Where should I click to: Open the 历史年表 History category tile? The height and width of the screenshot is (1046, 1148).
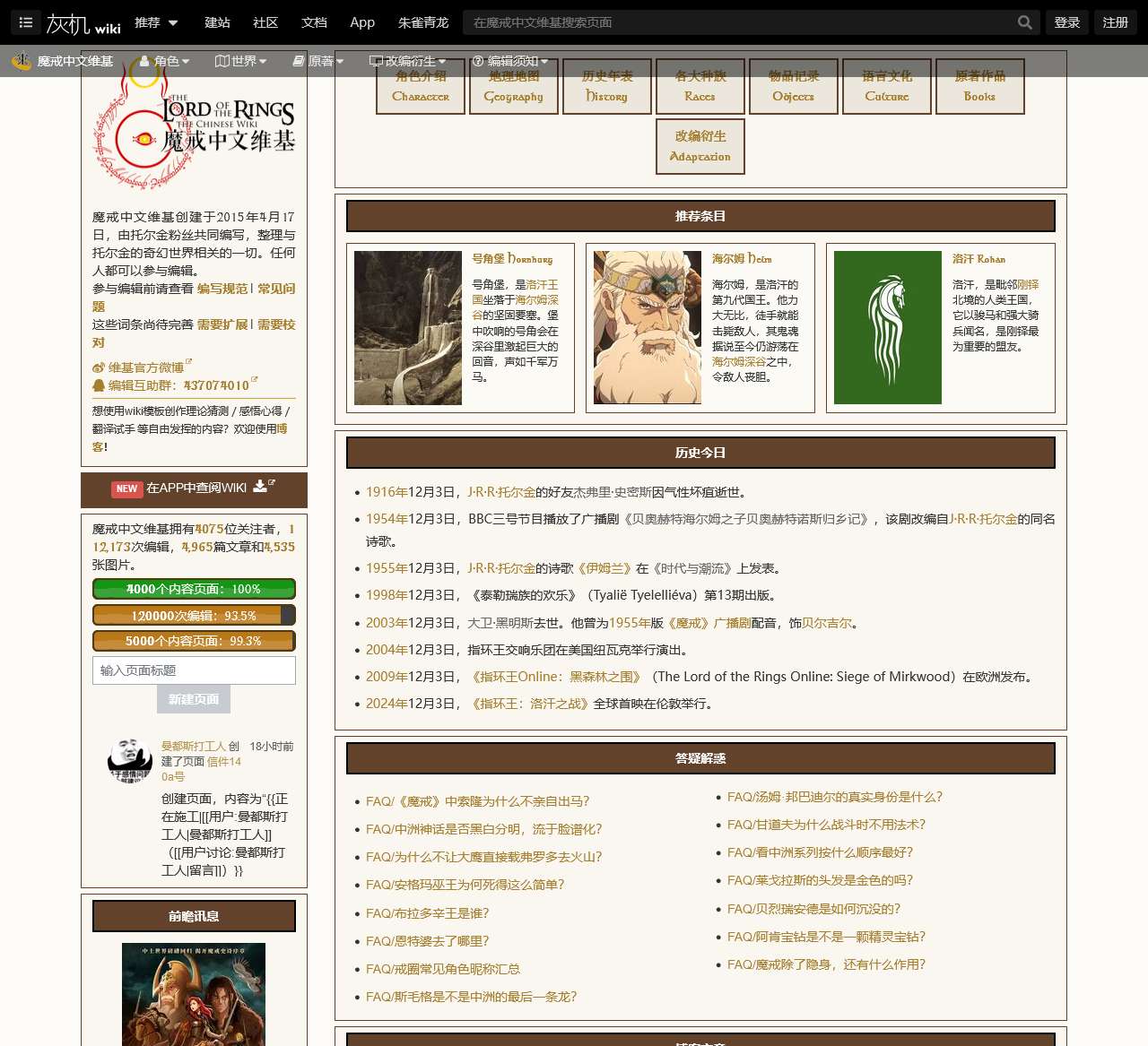607,86
